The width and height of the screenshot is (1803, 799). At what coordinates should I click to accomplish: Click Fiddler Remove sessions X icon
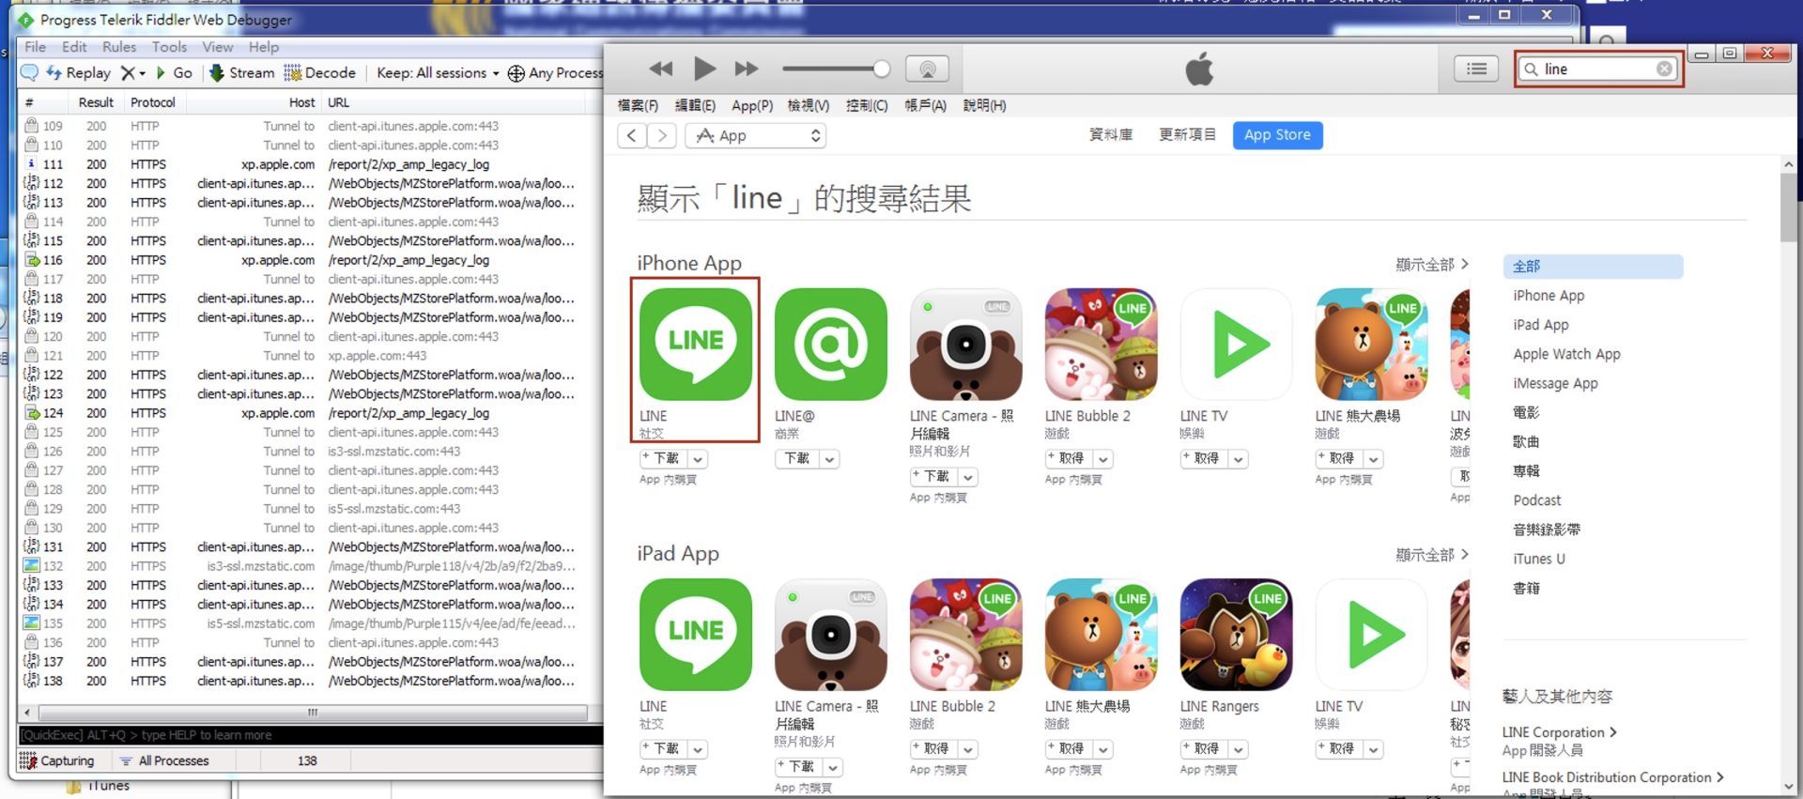click(x=129, y=72)
